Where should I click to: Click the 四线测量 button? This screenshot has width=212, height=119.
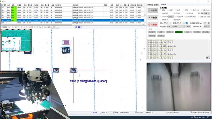coord(205,32)
